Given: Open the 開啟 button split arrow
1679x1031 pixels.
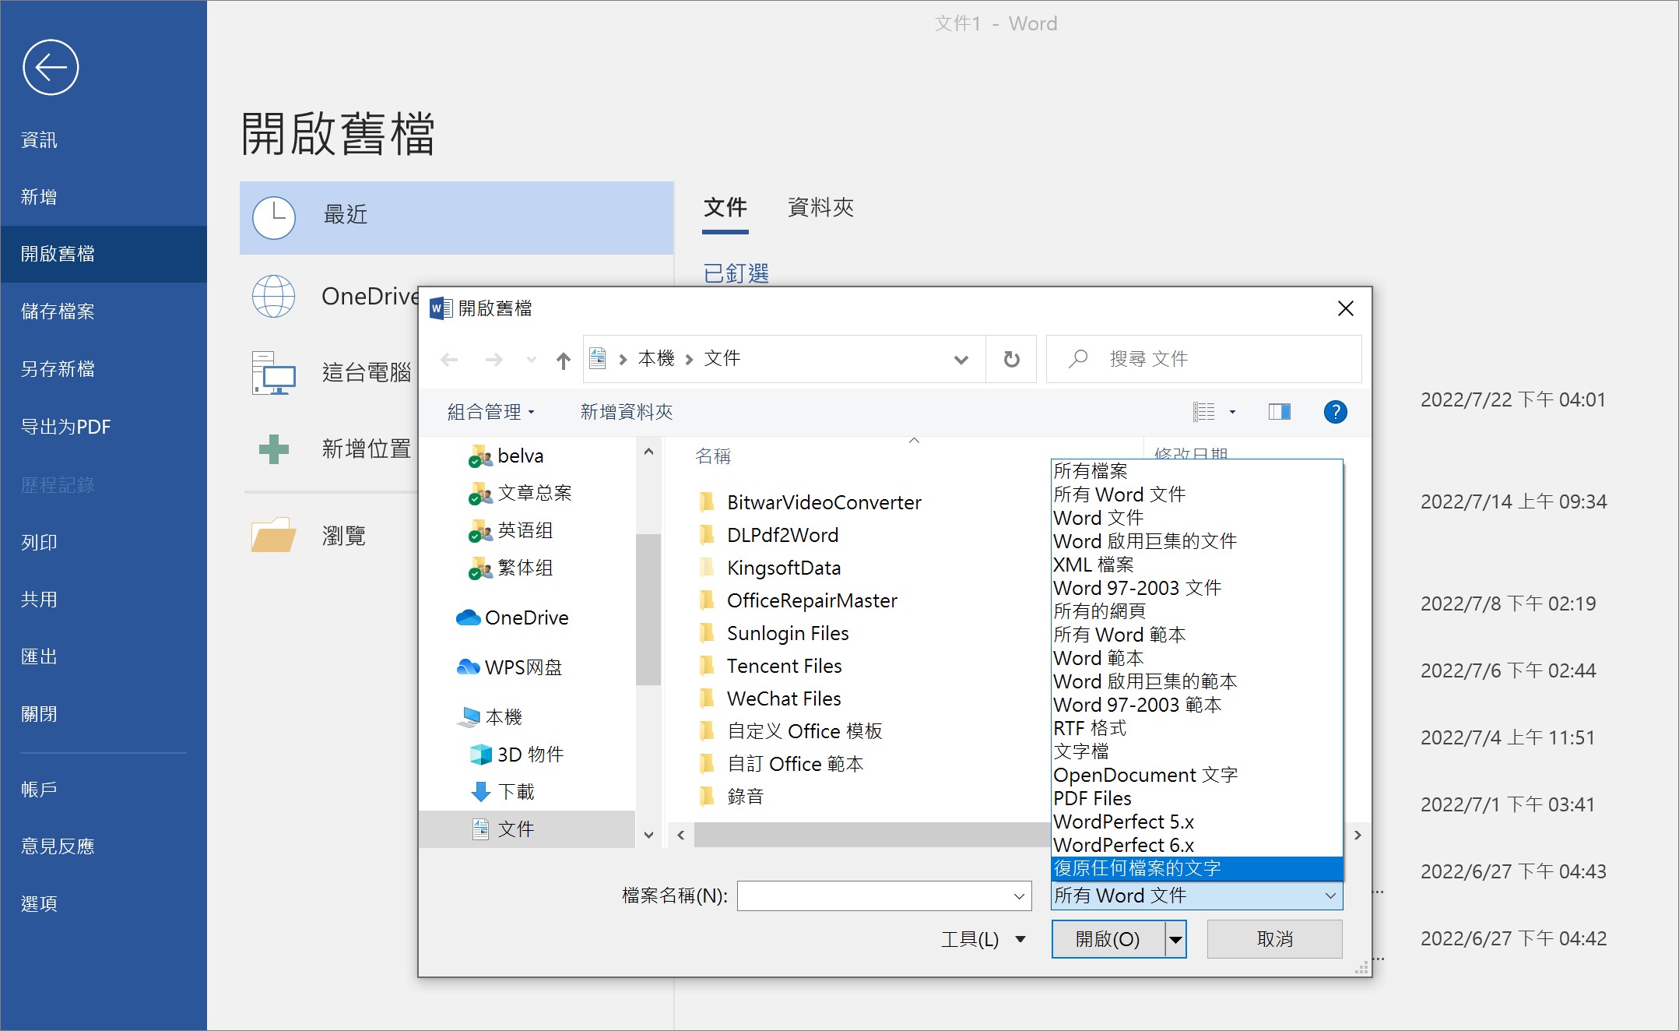Looking at the screenshot, I should point(1175,940).
